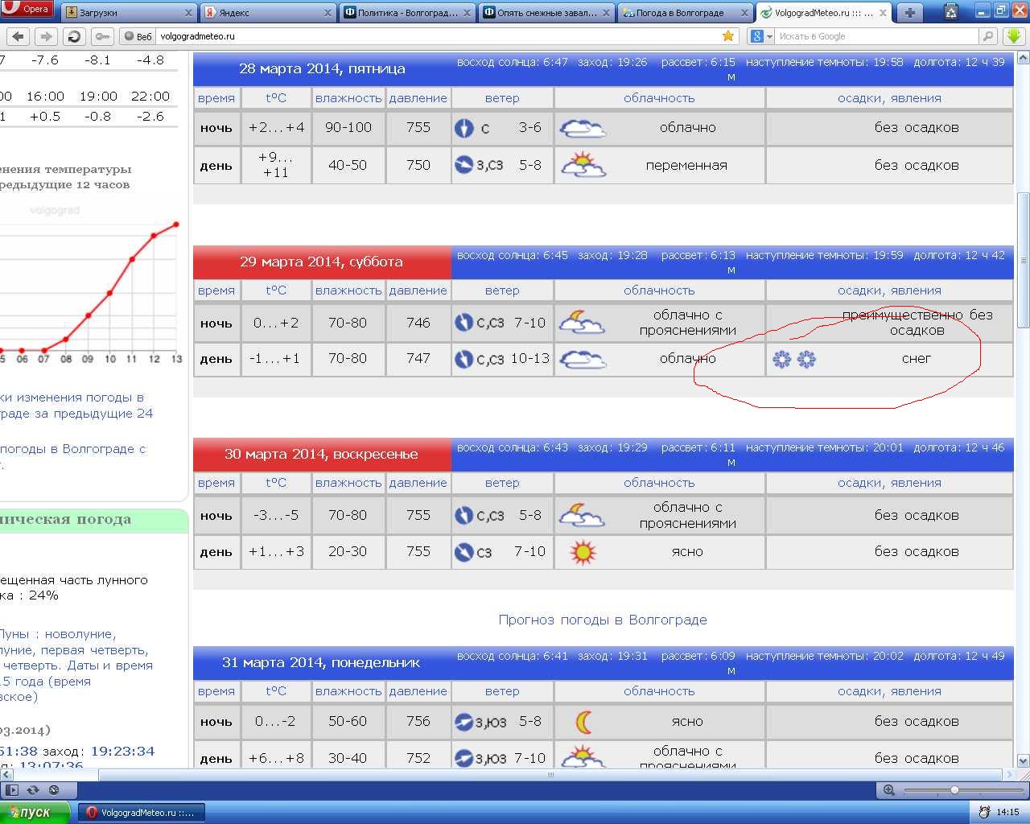
Task: Click the 29 марта 2014, суббота header
Action: [x=322, y=262]
